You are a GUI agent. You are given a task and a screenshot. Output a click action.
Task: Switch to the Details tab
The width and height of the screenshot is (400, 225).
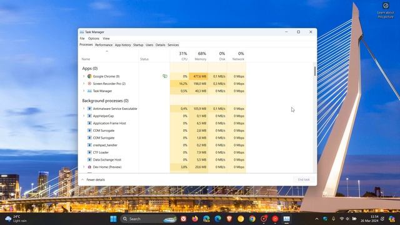click(x=160, y=45)
